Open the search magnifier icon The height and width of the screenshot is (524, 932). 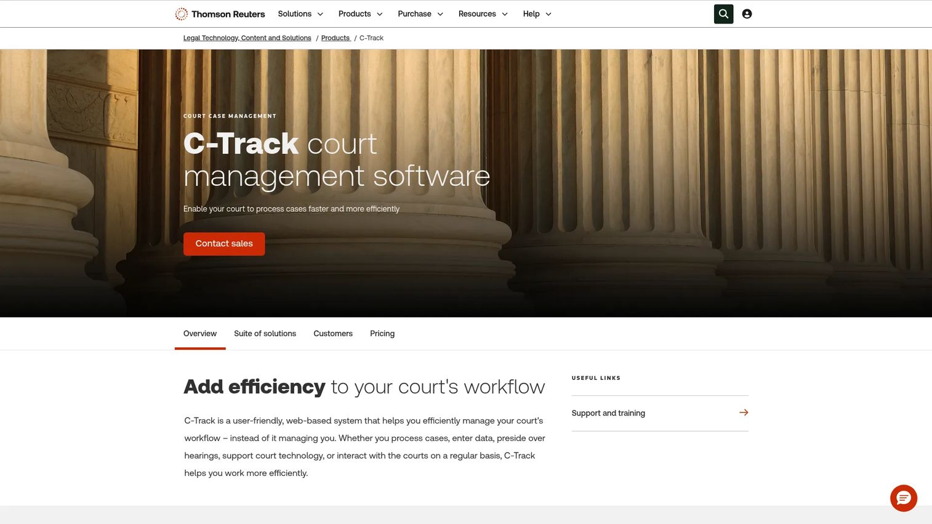pos(723,14)
